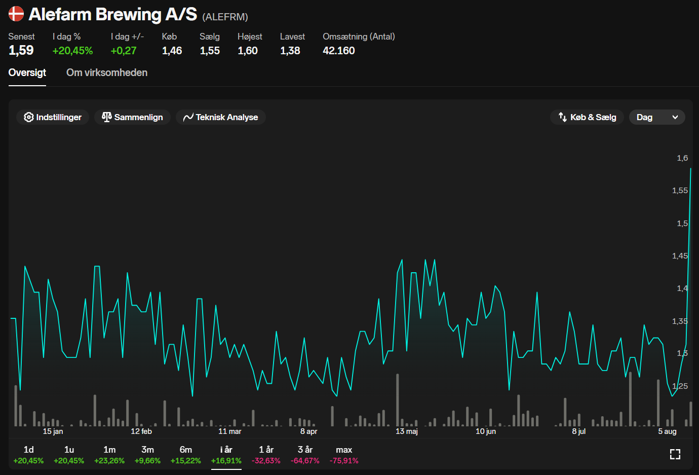Click the 10 jun date axis label
699x475 pixels.
click(486, 431)
